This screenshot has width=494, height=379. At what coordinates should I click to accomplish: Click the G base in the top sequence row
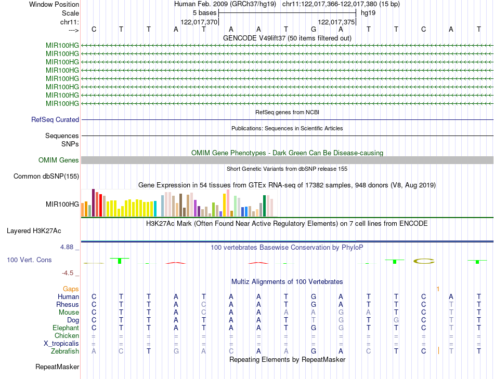pyautogui.click(x=314, y=29)
